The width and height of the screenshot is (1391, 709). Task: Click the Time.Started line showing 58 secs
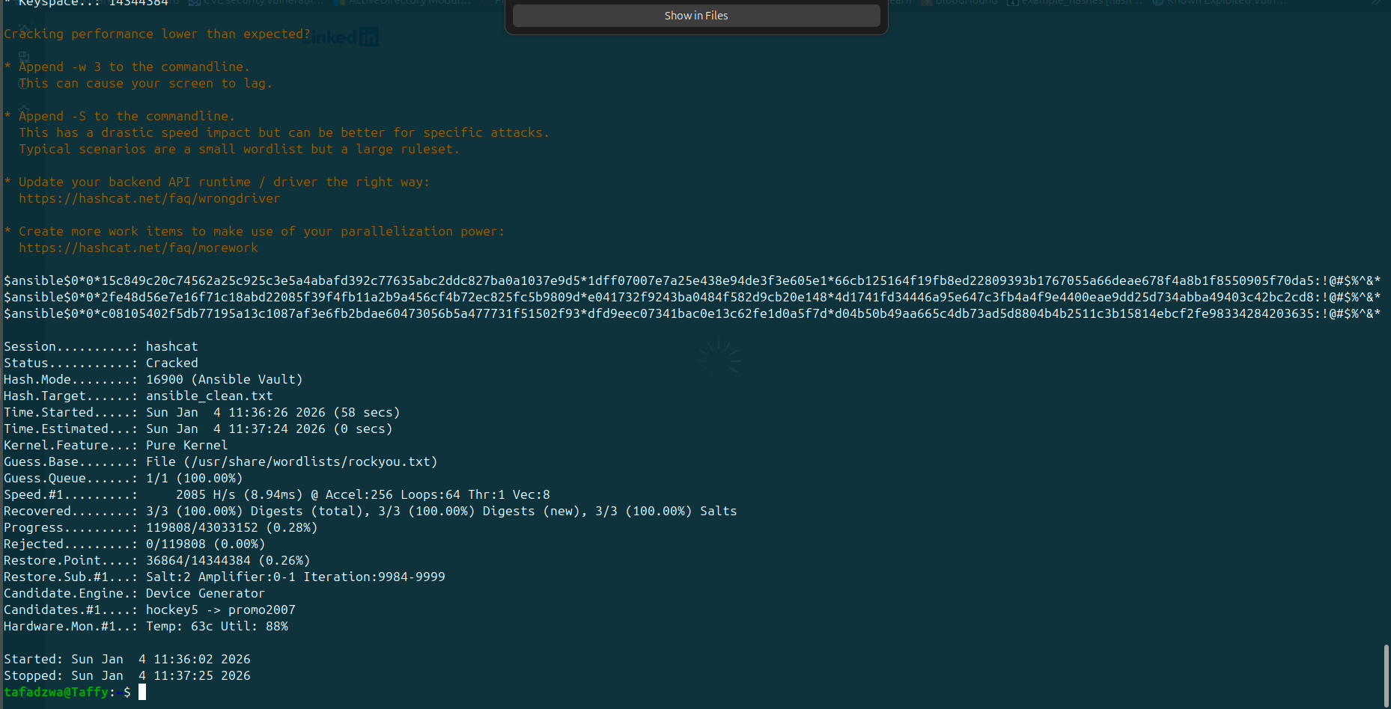pyautogui.click(x=202, y=413)
